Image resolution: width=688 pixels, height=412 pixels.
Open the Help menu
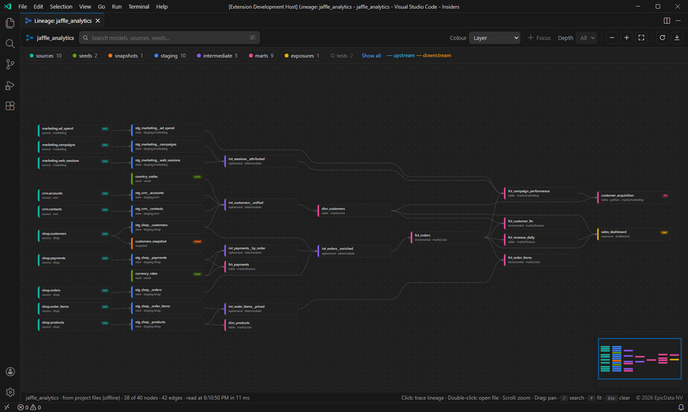pos(162,6)
